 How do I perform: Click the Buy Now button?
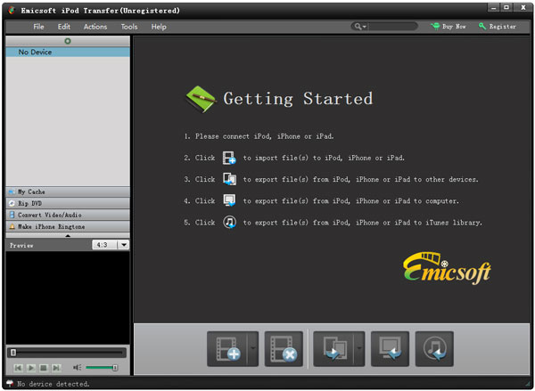point(449,27)
